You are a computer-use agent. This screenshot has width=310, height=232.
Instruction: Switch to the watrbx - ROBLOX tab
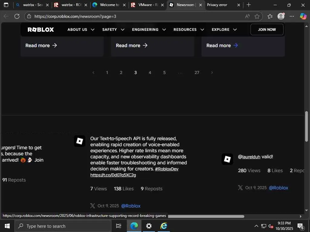(71, 5)
